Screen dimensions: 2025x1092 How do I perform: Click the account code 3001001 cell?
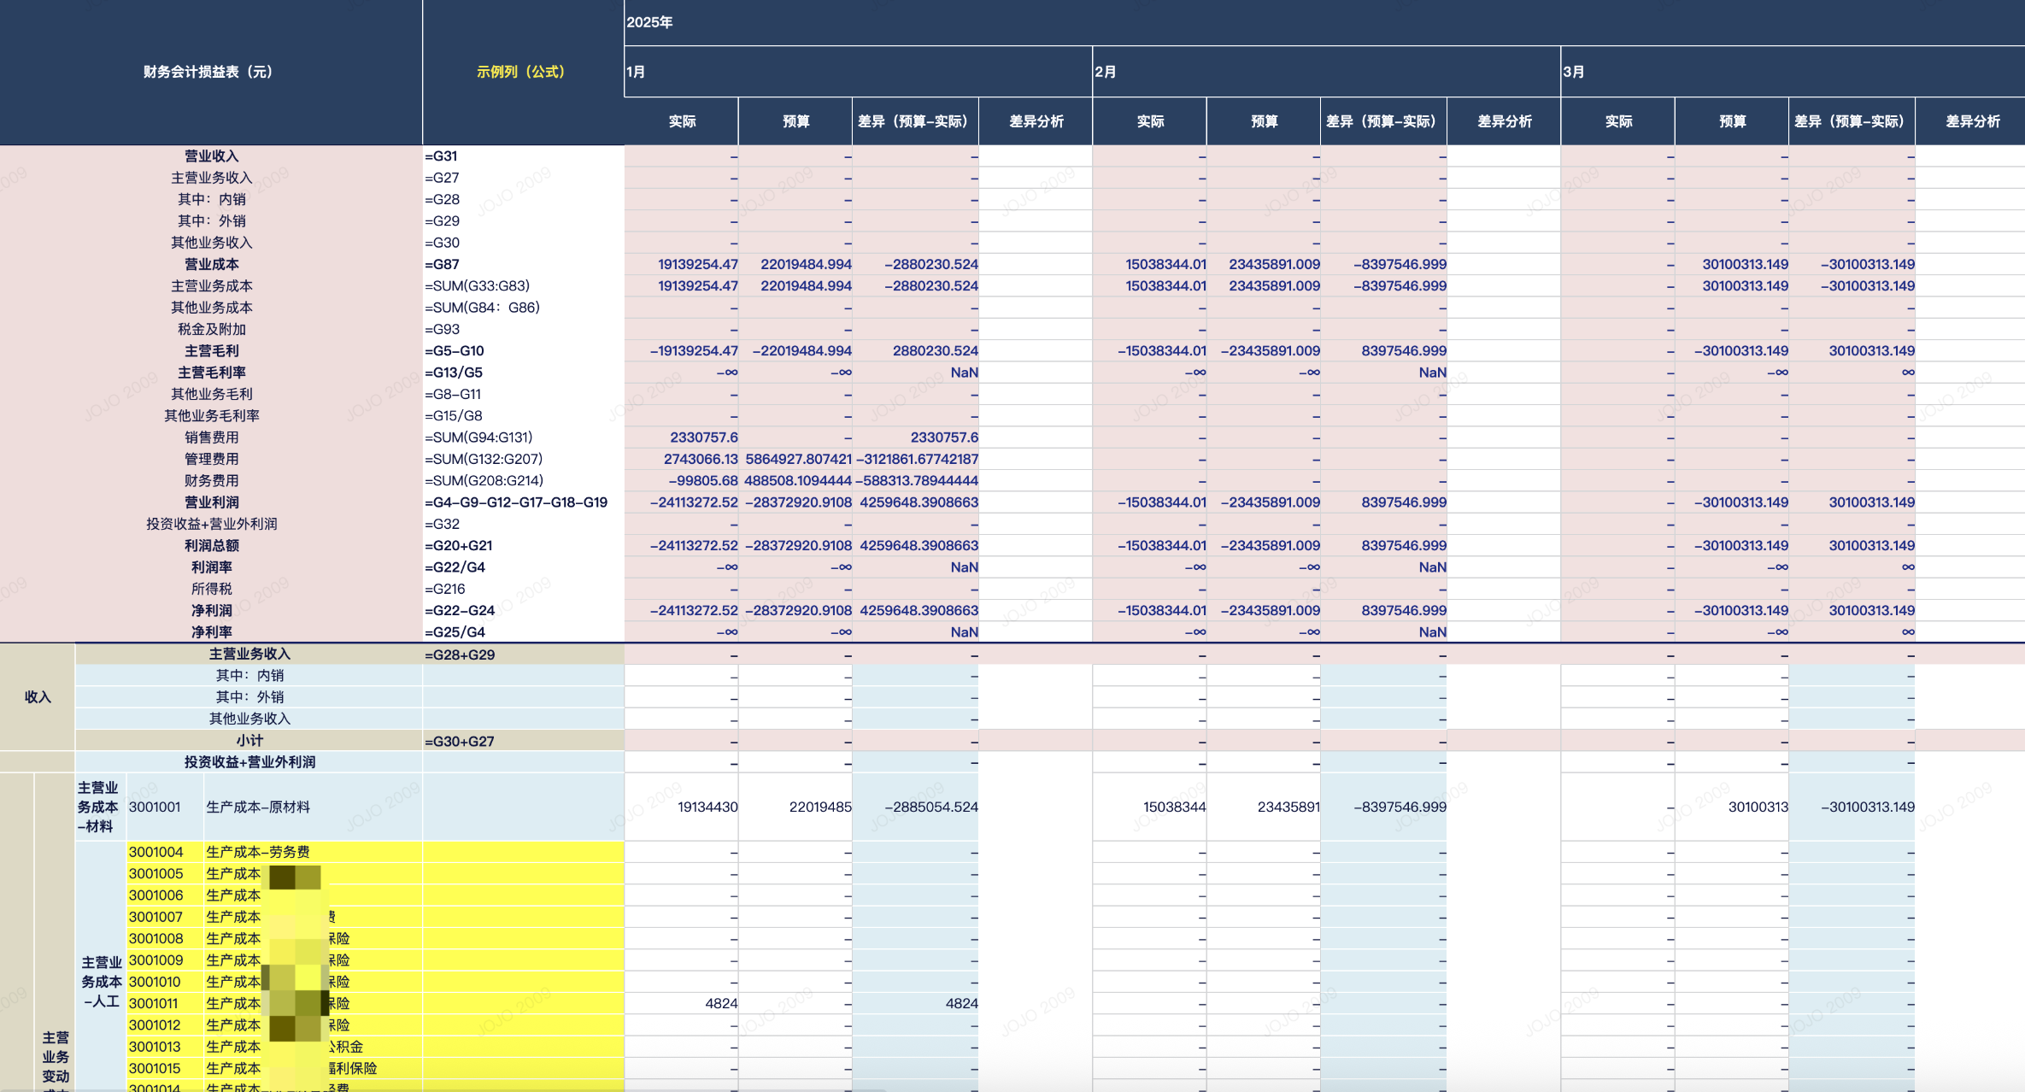tap(156, 807)
